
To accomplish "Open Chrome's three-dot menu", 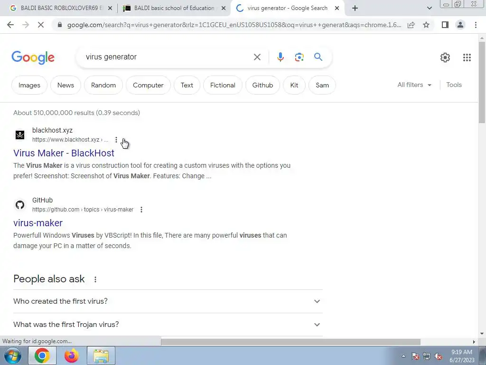I will [x=476, y=25].
